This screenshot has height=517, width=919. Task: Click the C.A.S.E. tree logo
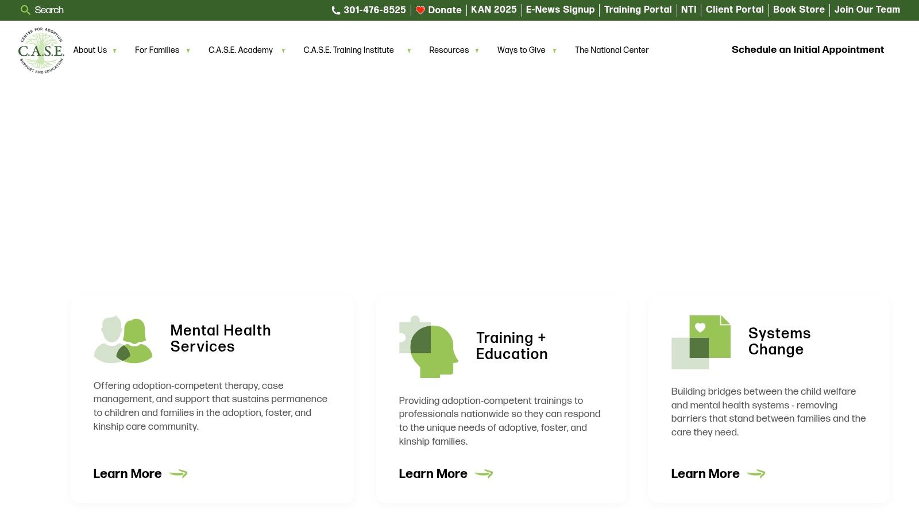tap(40, 51)
